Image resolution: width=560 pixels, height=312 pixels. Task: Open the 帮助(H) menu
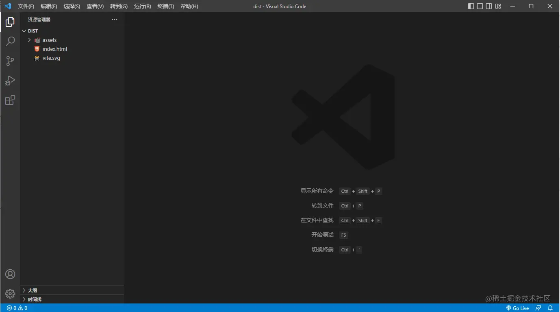[x=189, y=7]
